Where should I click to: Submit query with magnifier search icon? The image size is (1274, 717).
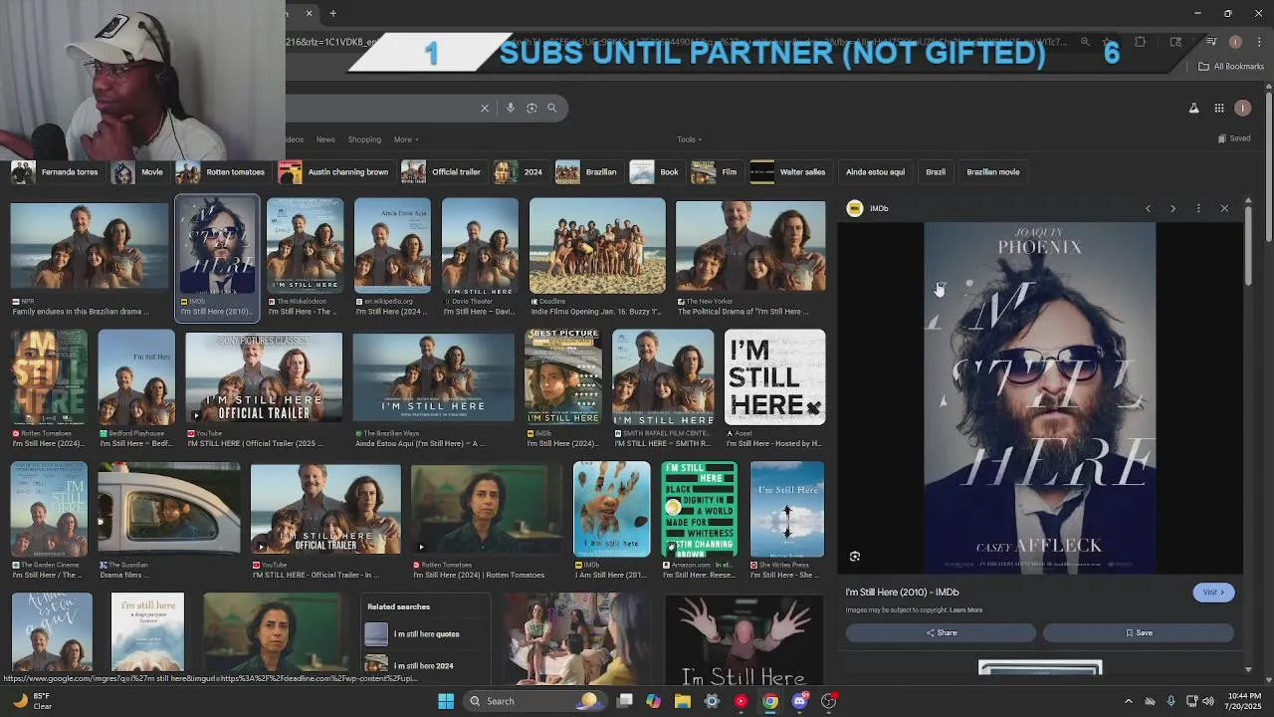pyautogui.click(x=552, y=108)
